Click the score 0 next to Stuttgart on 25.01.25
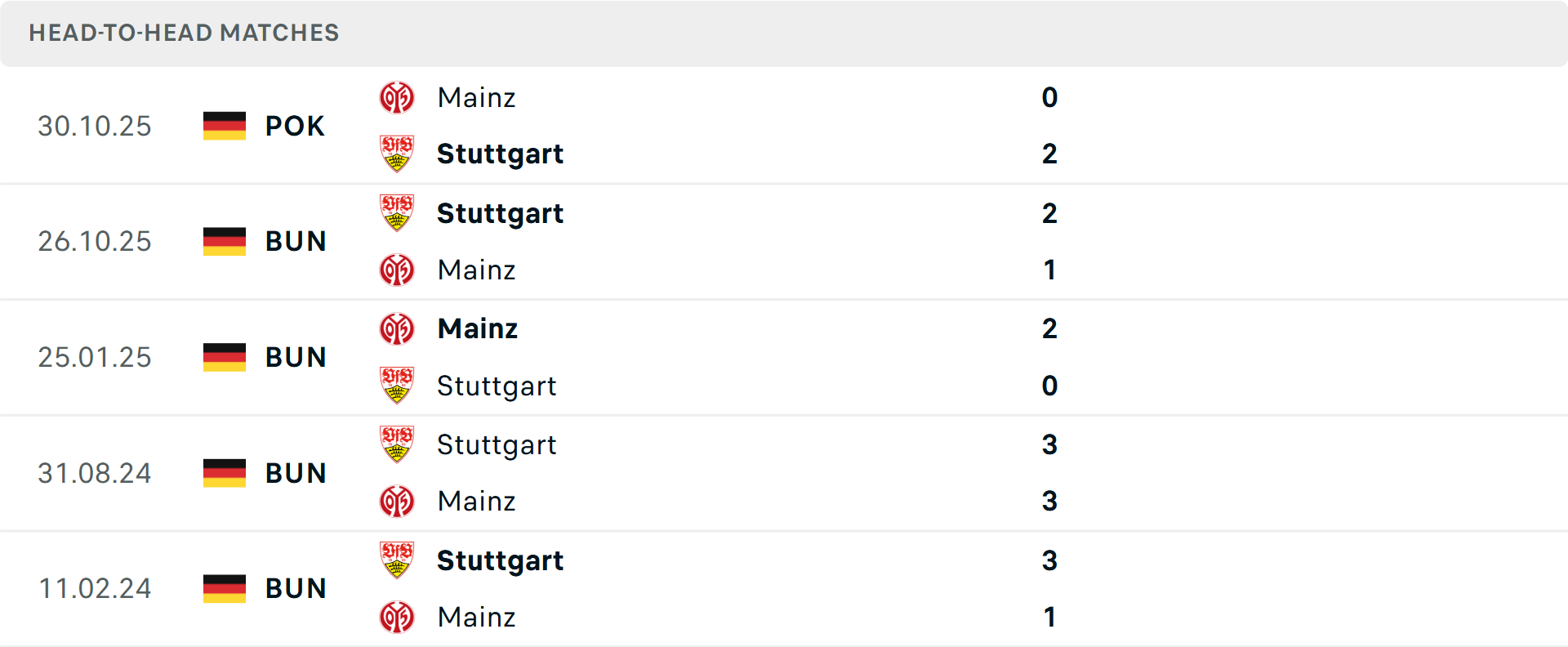Viewport: 1568px width, 647px height. [x=1049, y=386]
